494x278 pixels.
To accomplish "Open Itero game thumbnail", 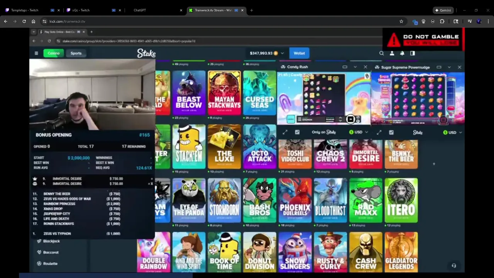I will click(x=401, y=200).
